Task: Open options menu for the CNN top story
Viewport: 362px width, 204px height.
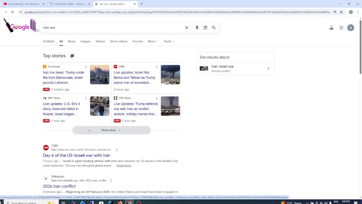Action: click(x=157, y=67)
